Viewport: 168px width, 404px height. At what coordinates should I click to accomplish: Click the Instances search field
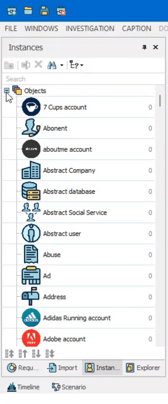point(83,79)
